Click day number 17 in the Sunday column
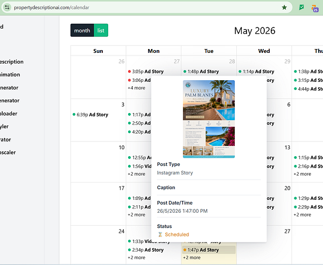Screen dimensions: 323x265 (x=122, y=188)
